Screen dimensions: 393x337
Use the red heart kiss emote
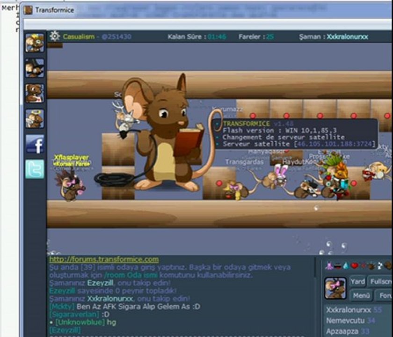[x=355, y=266]
